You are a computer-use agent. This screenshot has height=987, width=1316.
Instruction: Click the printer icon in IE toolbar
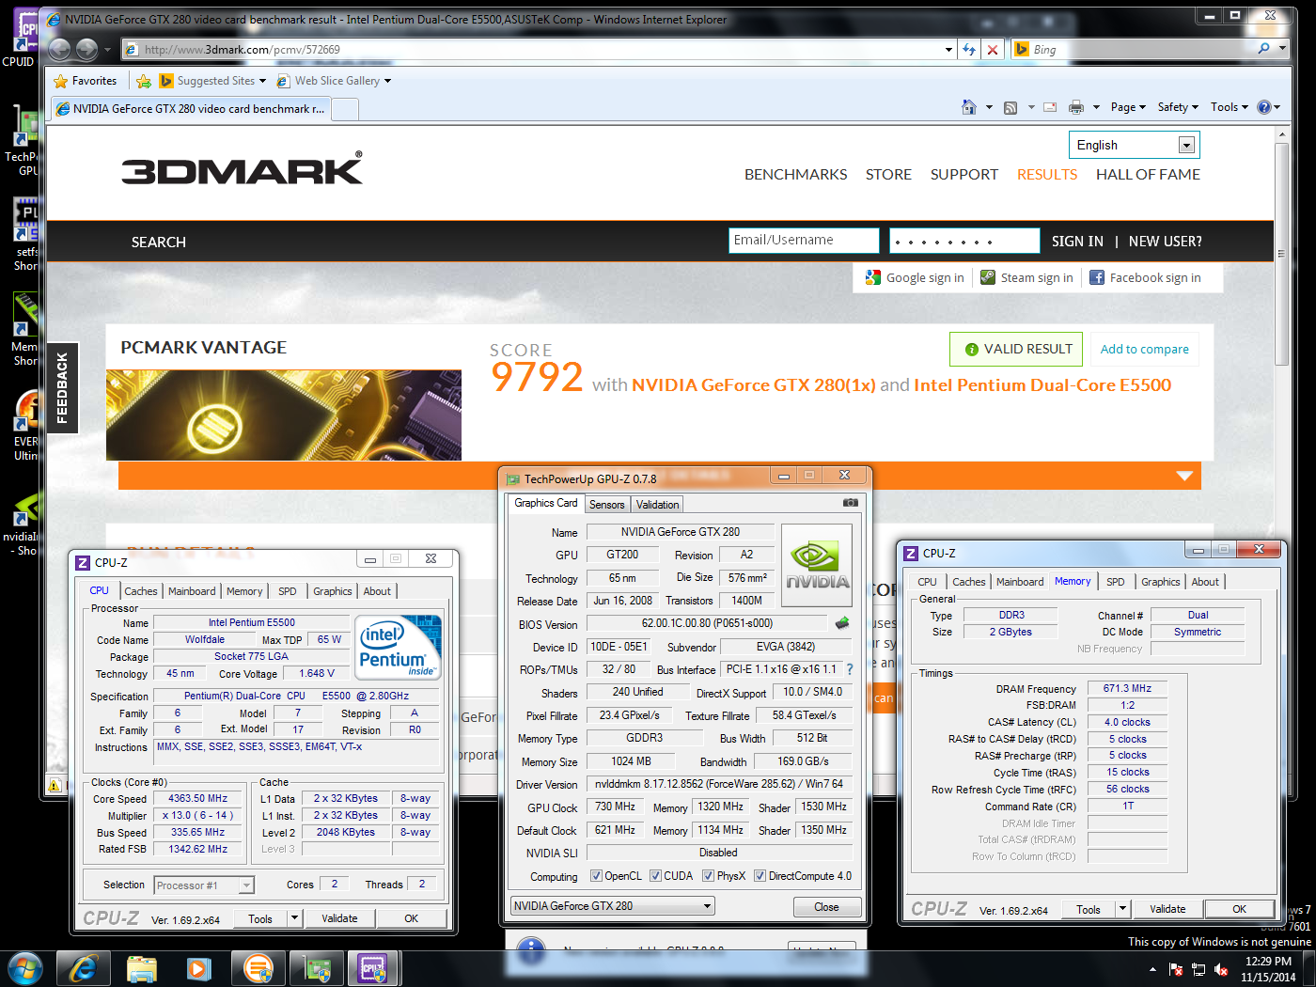[x=1076, y=107]
